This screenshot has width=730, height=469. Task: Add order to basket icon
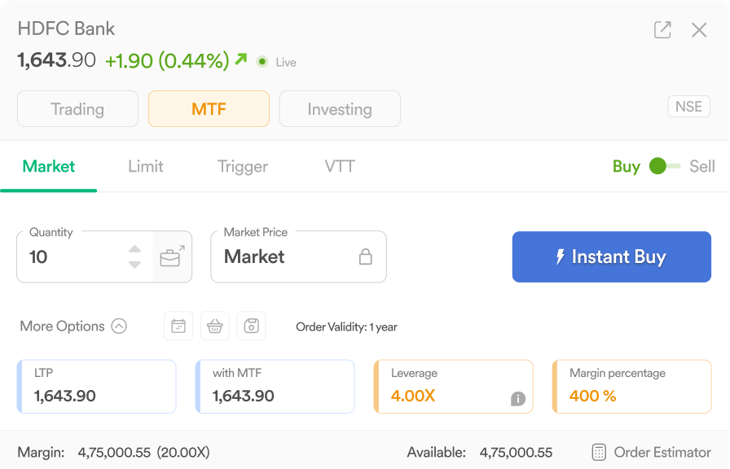point(214,327)
